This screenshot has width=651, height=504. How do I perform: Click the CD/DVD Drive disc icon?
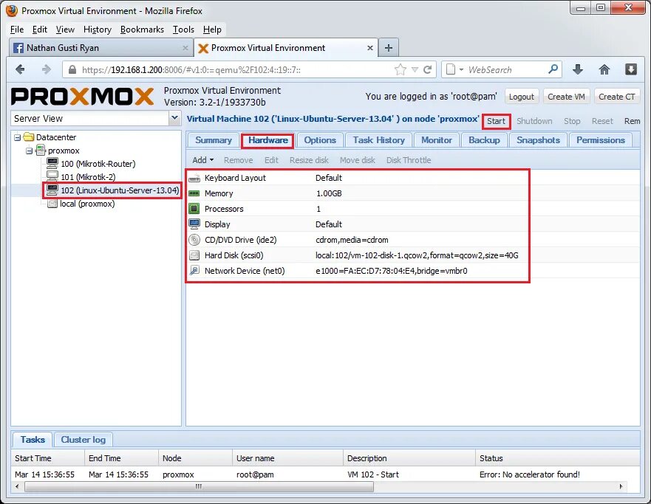194,240
